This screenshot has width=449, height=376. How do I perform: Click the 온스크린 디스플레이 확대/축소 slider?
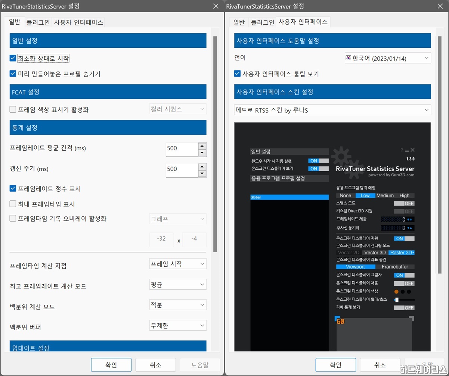(404, 300)
